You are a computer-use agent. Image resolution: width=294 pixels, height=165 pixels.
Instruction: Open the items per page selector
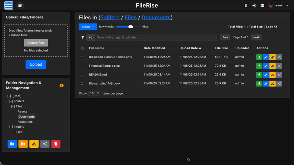coord(94,93)
